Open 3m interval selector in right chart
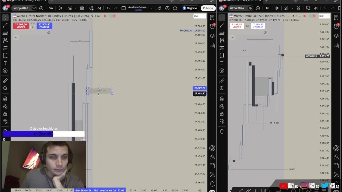 [x=267, y=8]
